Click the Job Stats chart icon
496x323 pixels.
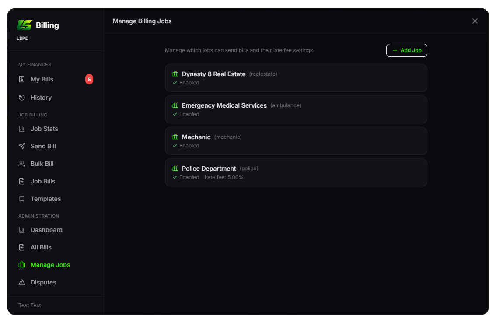(x=22, y=128)
